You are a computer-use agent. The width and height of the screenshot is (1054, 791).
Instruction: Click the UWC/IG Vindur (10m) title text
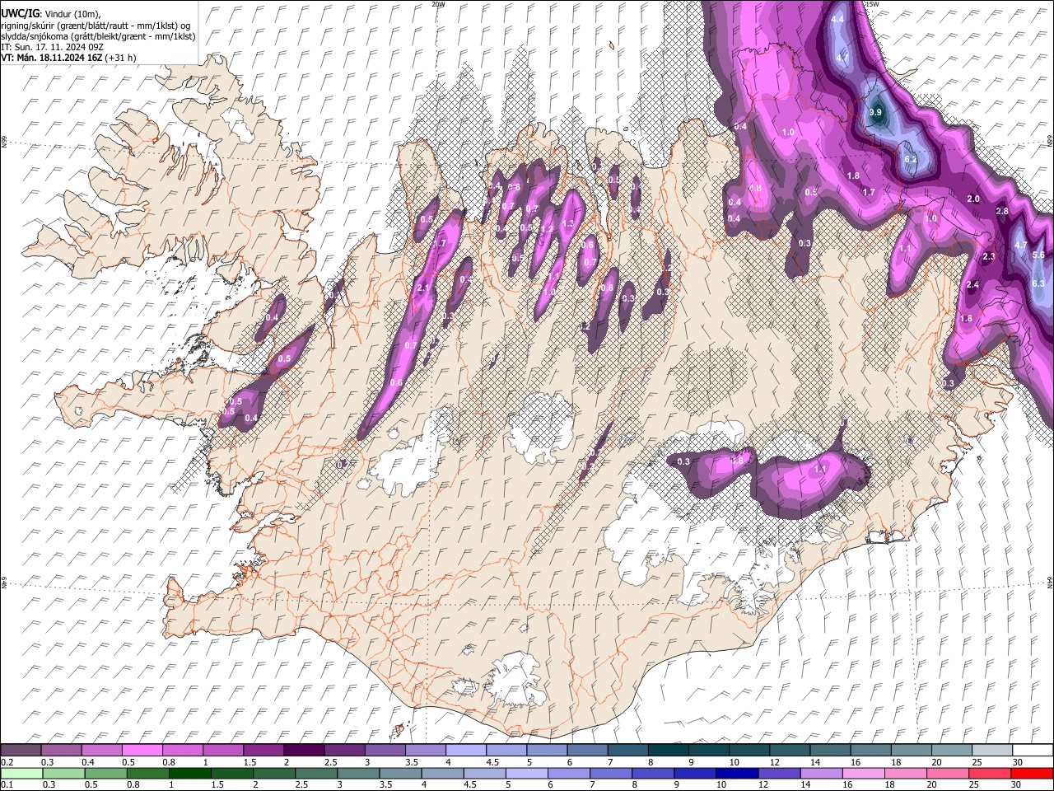coord(51,14)
